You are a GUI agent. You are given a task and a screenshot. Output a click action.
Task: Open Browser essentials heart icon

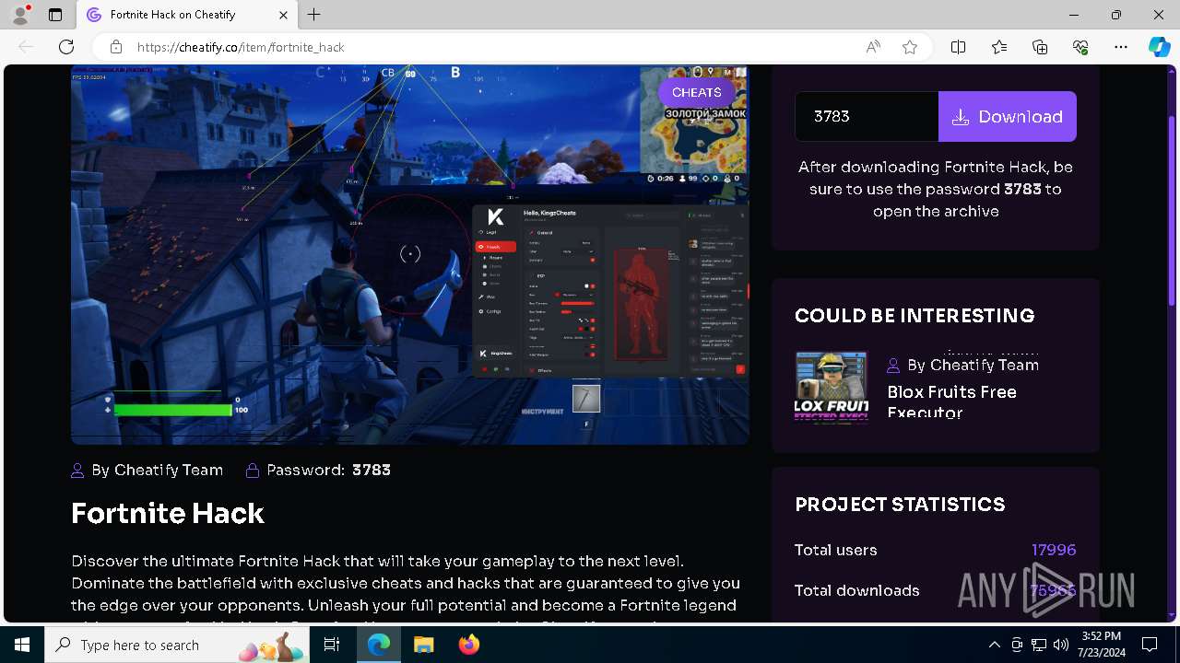tap(1080, 47)
